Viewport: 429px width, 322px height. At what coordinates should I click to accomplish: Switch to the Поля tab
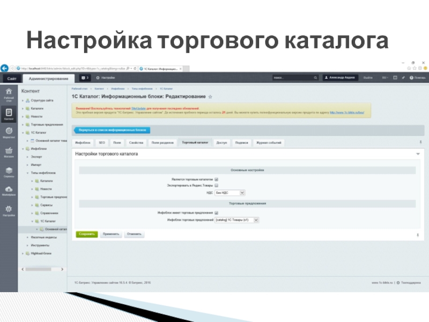click(x=117, y=143)
